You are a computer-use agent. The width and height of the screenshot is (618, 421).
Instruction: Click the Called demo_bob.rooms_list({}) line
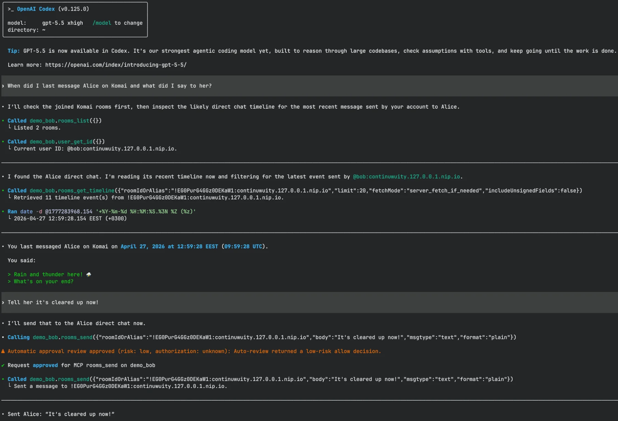click(55, 121)
